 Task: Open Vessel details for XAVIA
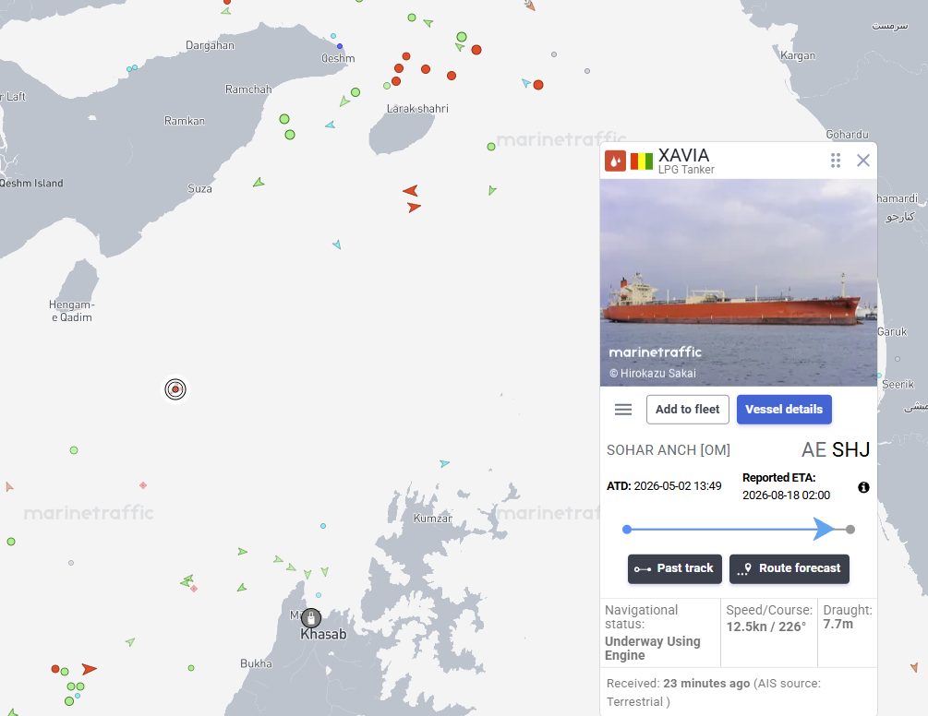784,409
